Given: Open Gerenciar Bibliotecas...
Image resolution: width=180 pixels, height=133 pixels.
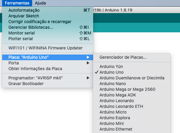Looking at the screenshot, I should pos(47,27).
